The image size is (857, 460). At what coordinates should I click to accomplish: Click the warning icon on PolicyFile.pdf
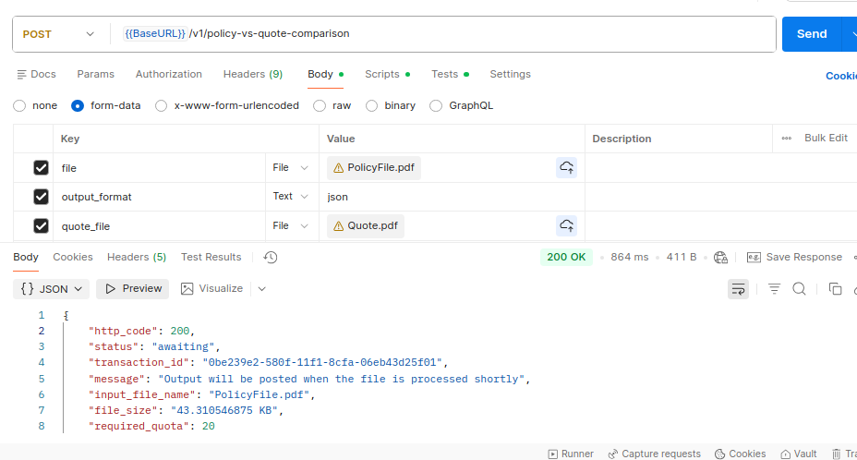(338, 168)
